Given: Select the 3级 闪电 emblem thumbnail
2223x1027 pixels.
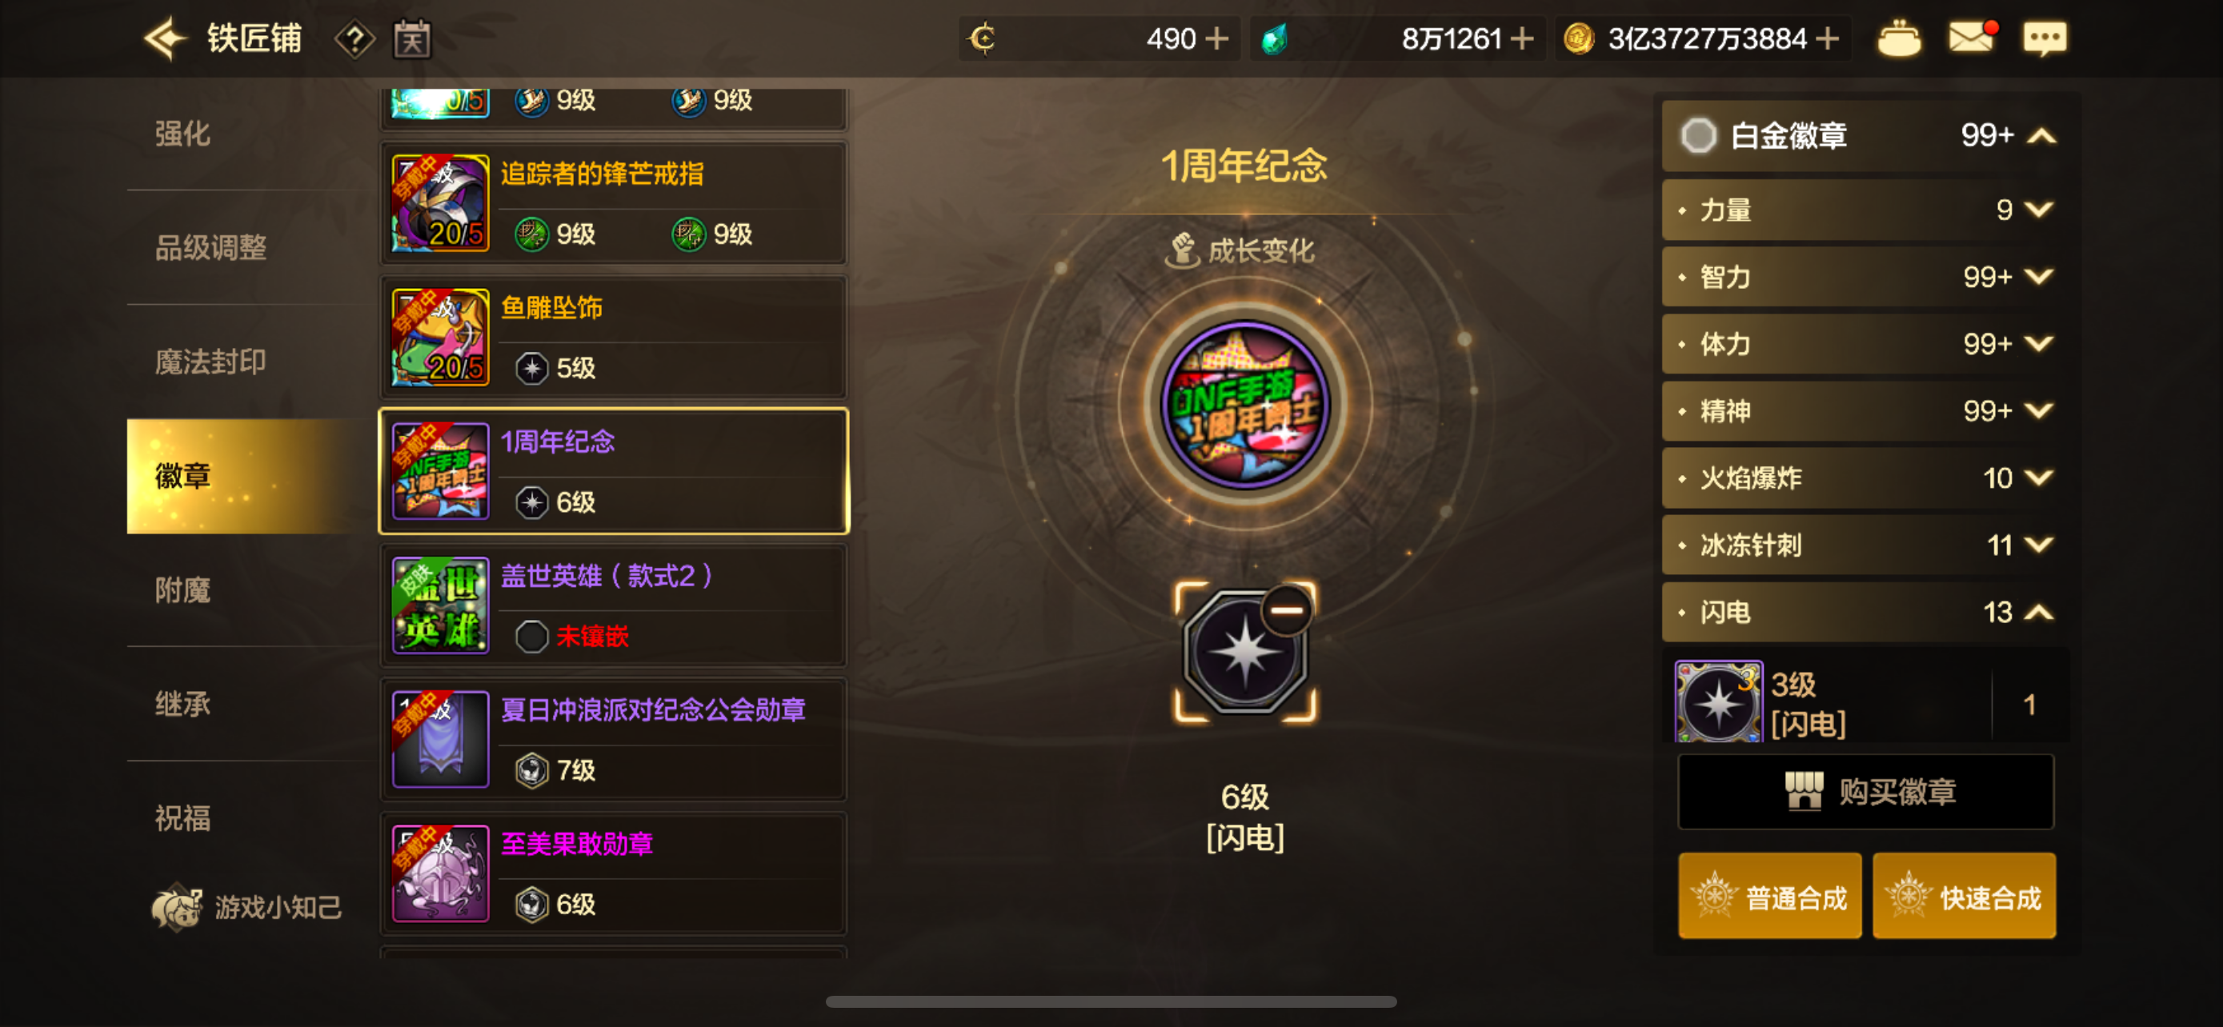Looking at the screenshot, I should [x=1717, y=702].
